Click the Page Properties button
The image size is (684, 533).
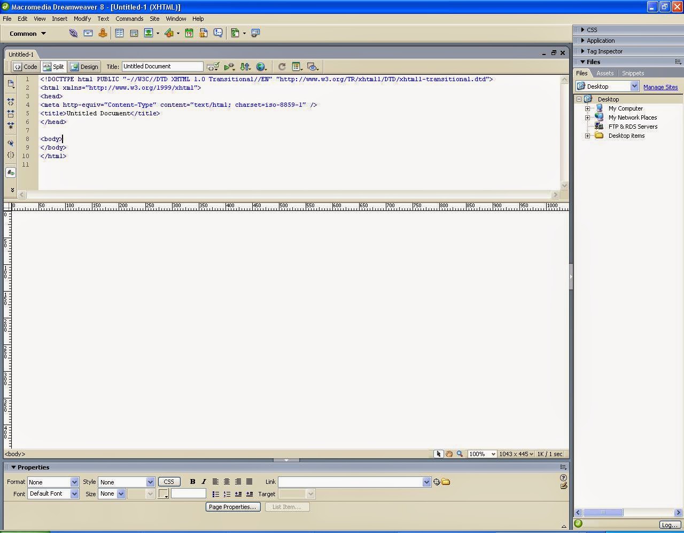tap(232, 507)
